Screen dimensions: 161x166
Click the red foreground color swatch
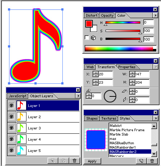(89, 24)
